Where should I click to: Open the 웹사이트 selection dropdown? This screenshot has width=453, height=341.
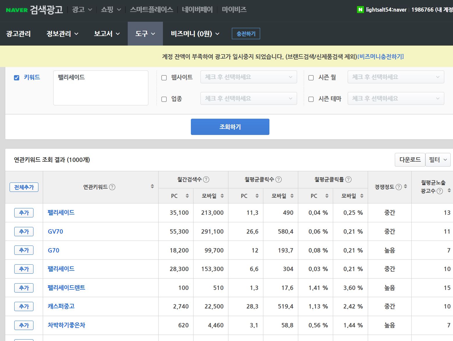pyautogui.click(x=248, y=77)
